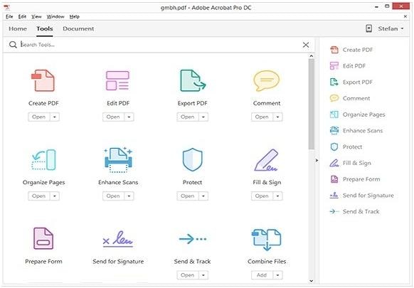Click the large Enhance Scans scanner icon

(118, 160)
